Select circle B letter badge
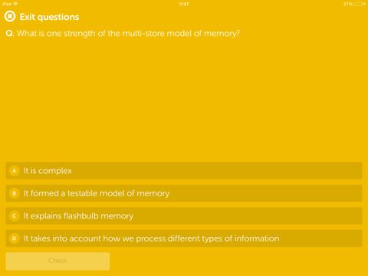368x276 pixels. [x=15, y=193]
